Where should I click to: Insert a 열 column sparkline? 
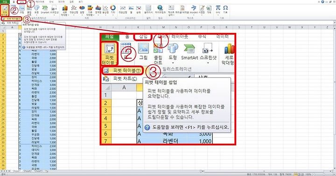(131, 10)
